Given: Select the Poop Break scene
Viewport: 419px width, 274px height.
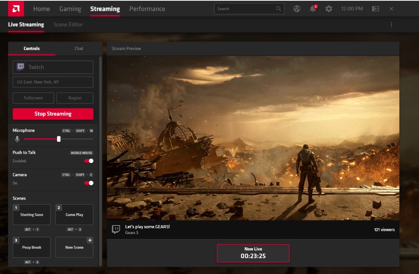Looking at the screenshot, I should (32, 247).
